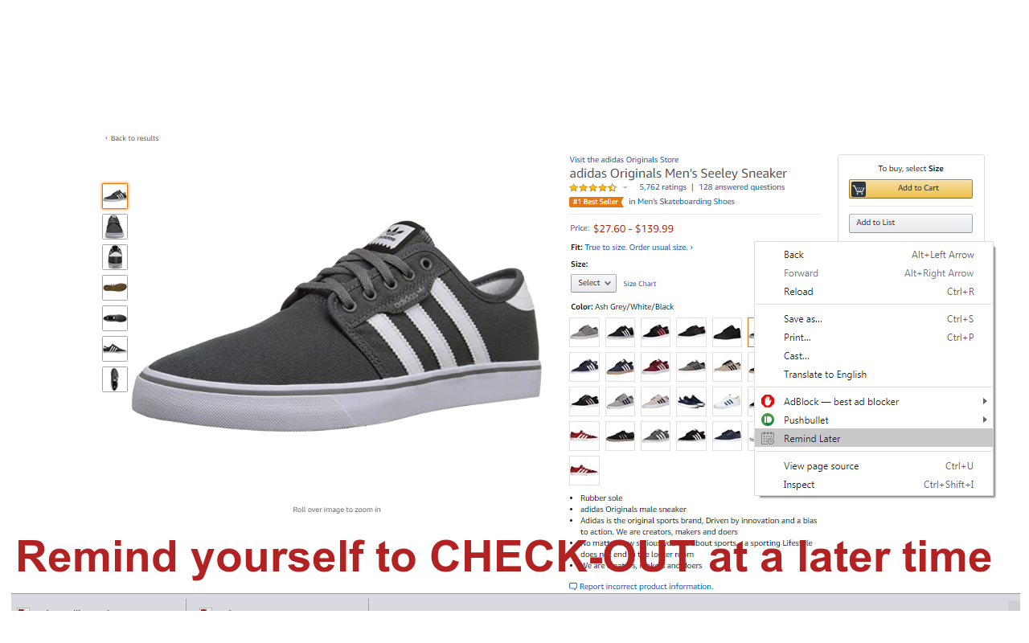1029x643 pixels.
Task: Expand the star ratings chevron
Action: 625,187
